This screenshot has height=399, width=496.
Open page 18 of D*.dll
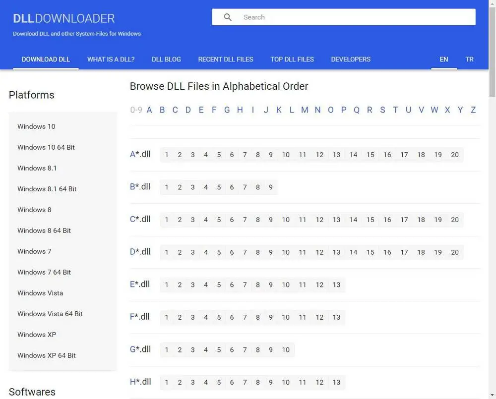421,252
